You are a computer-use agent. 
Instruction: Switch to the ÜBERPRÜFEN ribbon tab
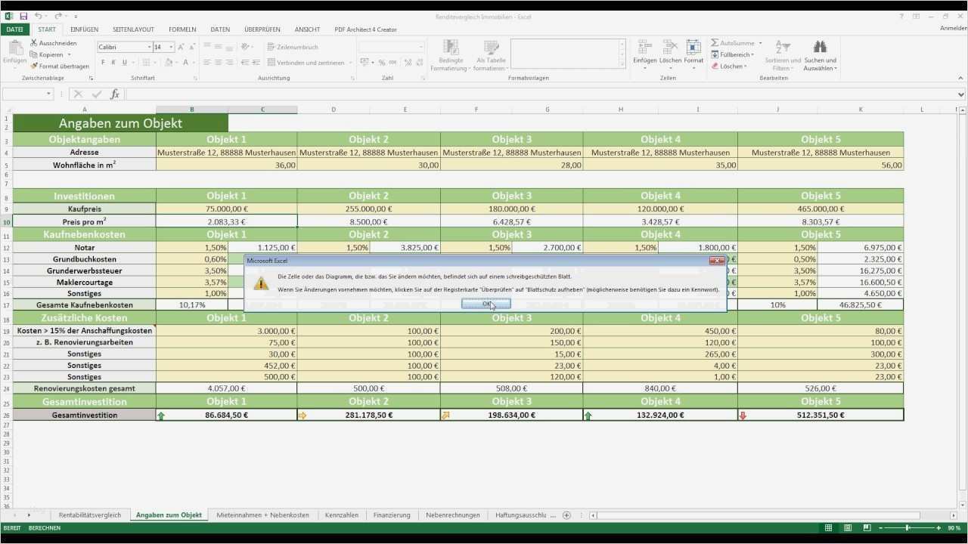click(262, 29)
